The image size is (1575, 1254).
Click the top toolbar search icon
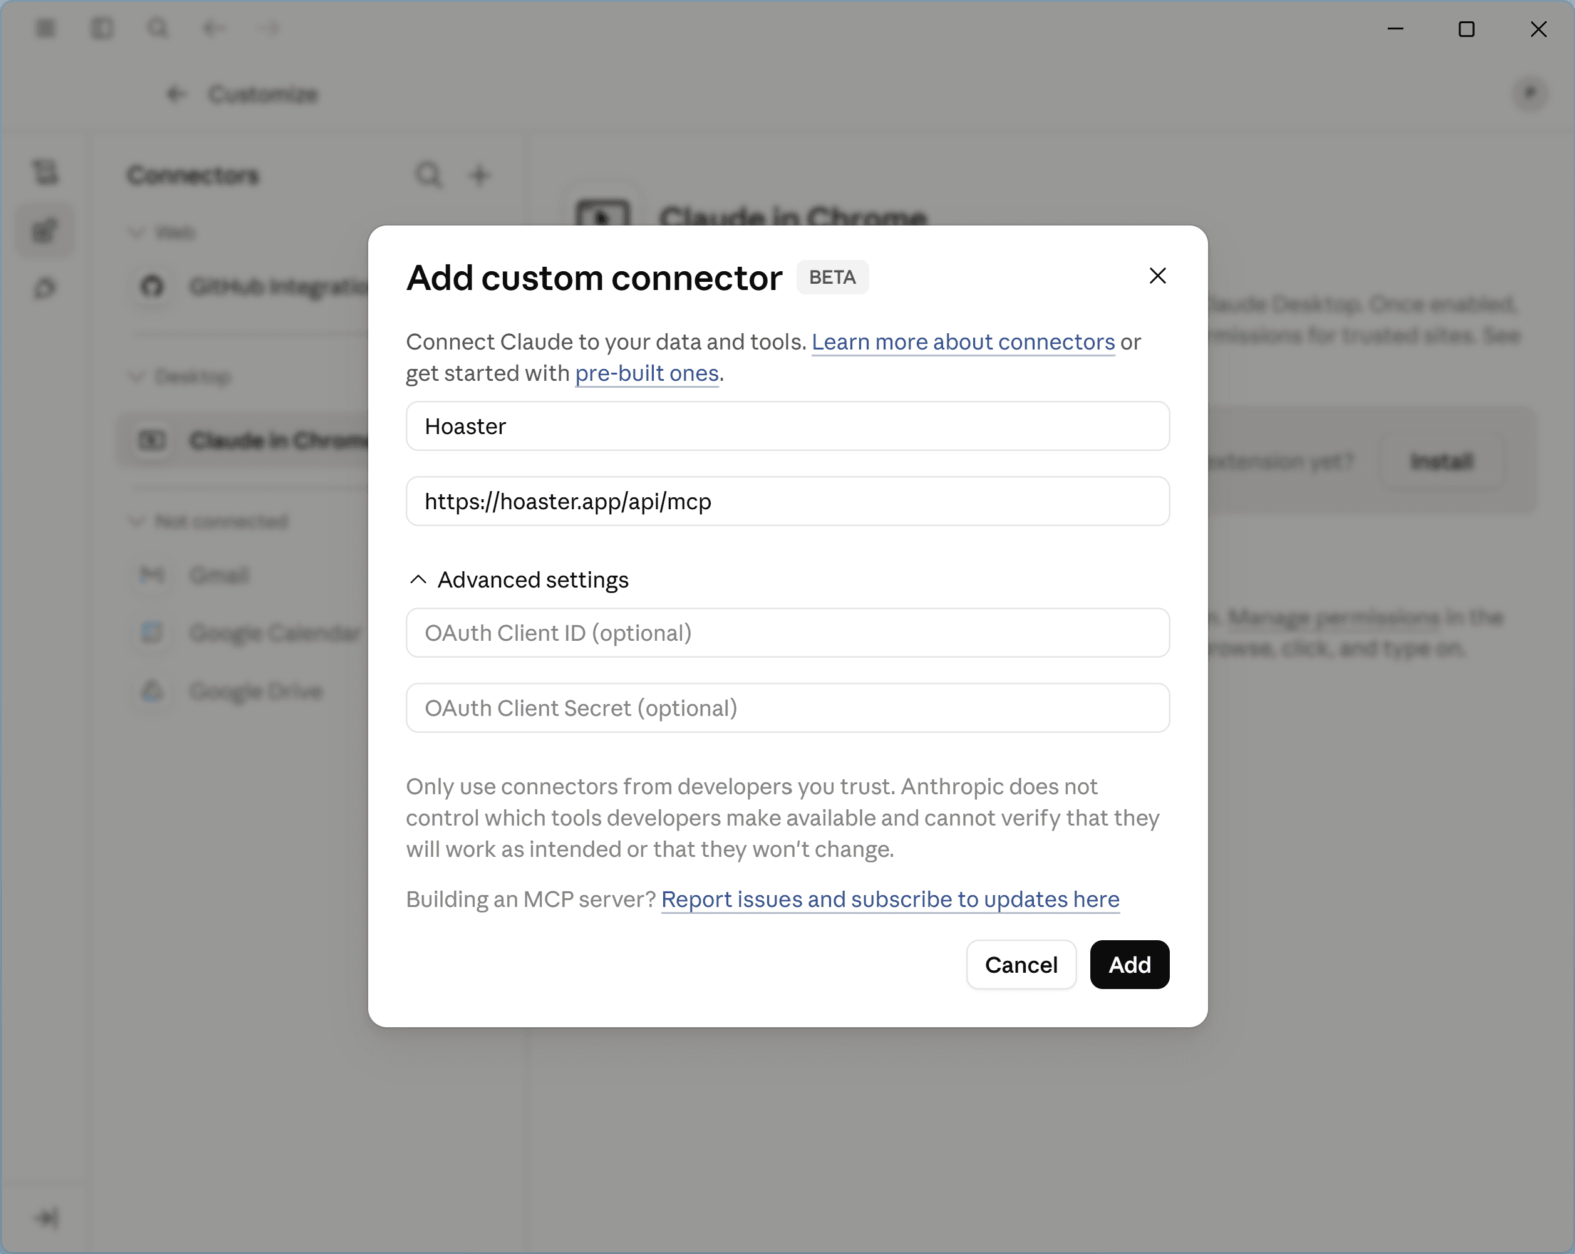coord(158,29)
